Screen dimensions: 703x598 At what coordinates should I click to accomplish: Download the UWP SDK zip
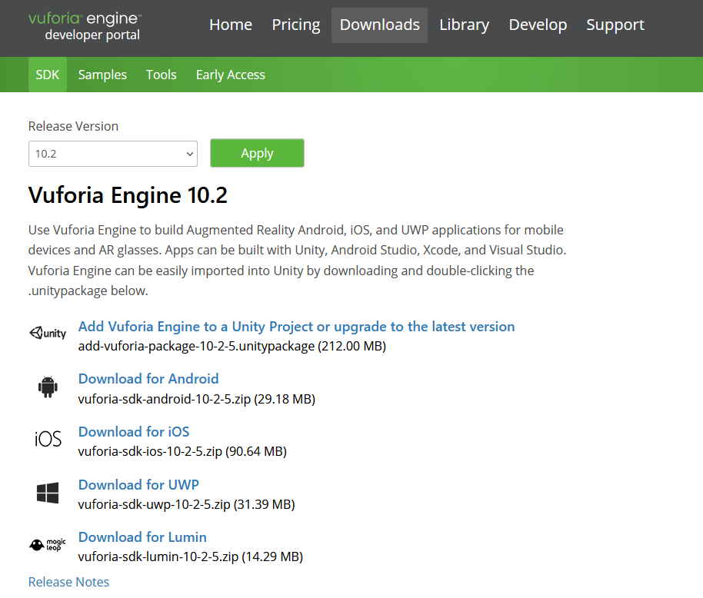click(138, 484)
